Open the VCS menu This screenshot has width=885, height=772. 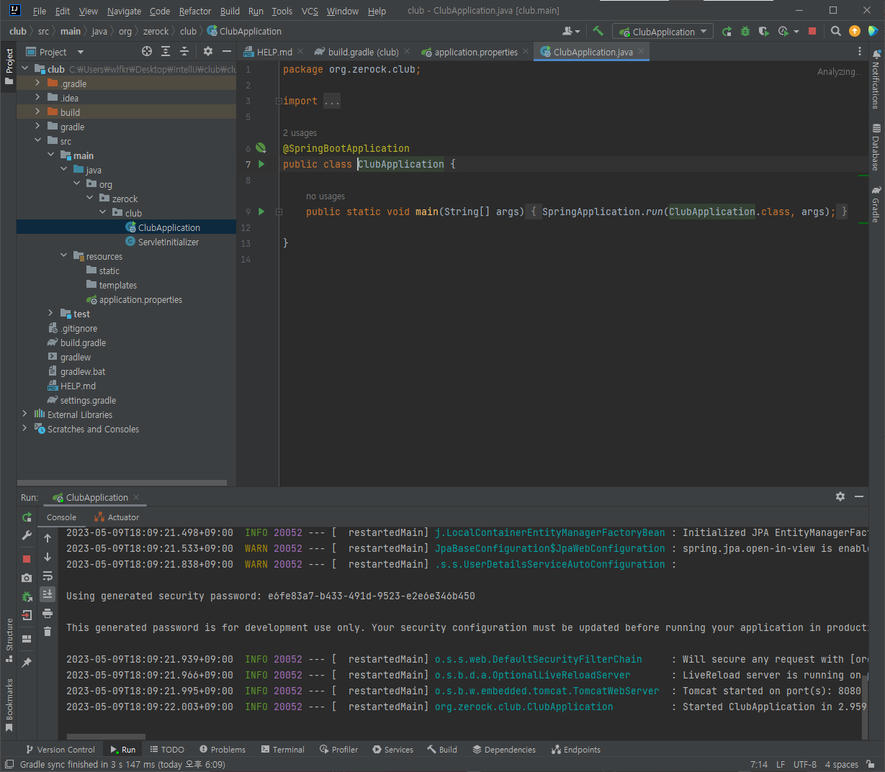(310, 11)
